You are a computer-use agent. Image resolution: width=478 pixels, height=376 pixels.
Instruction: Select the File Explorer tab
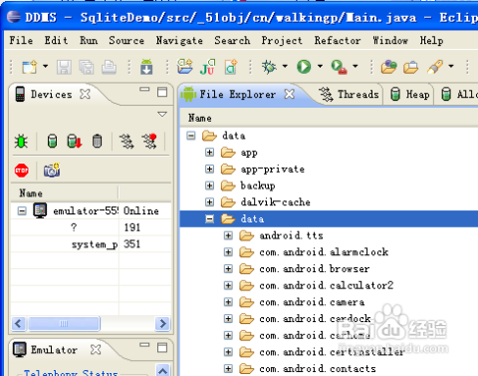(238, 95)
